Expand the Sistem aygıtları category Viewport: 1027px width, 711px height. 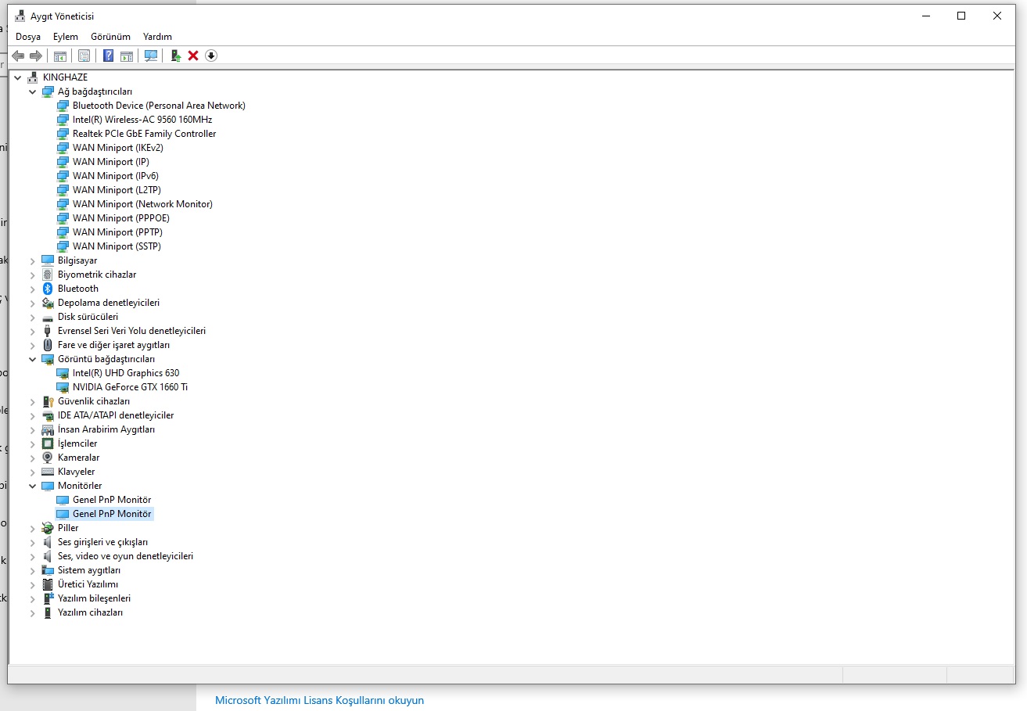pyautogui.click(x=32, y=570)
